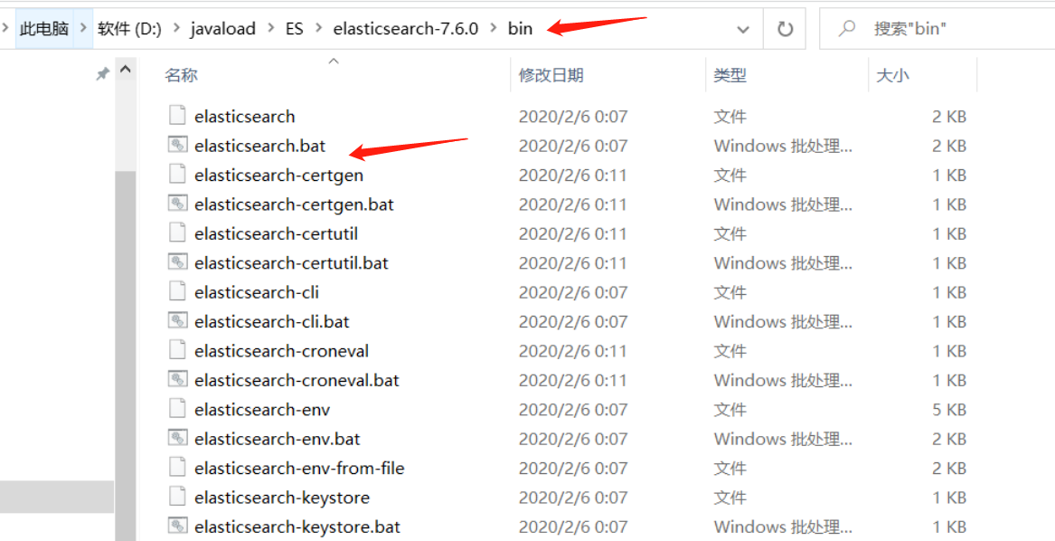
Task: Select the elasticsearch-keystore.bat file name
Action: pos(297,527)
